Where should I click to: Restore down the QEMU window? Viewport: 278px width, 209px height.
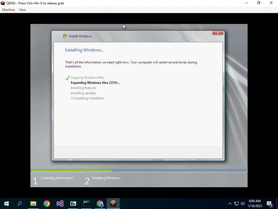coord(259,3)
